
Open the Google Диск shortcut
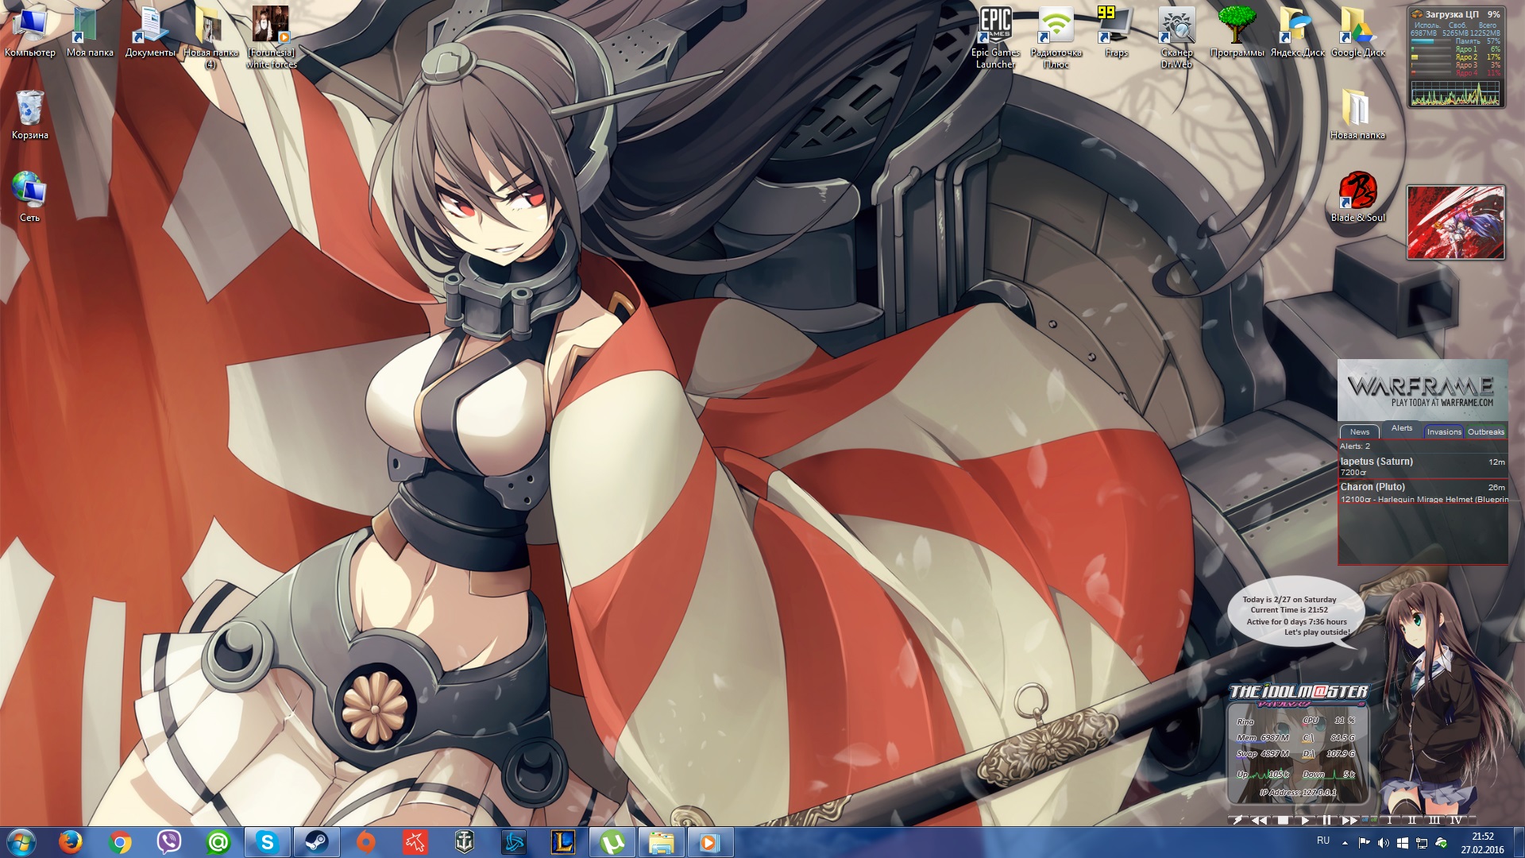tap(1357, 33)
